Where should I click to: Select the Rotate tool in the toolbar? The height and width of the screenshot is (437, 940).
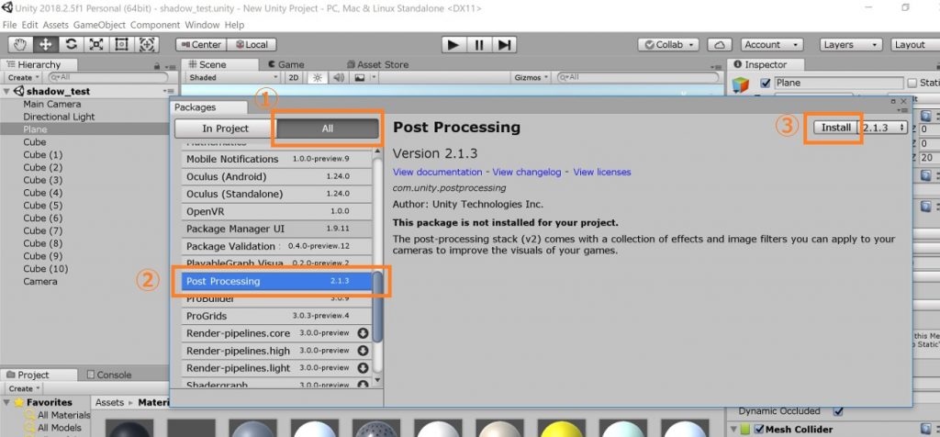[72, 44]
